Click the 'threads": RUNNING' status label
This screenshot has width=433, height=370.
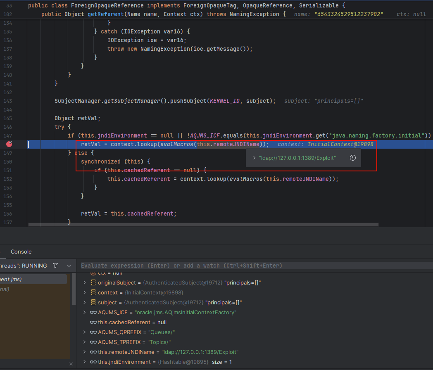24,266
